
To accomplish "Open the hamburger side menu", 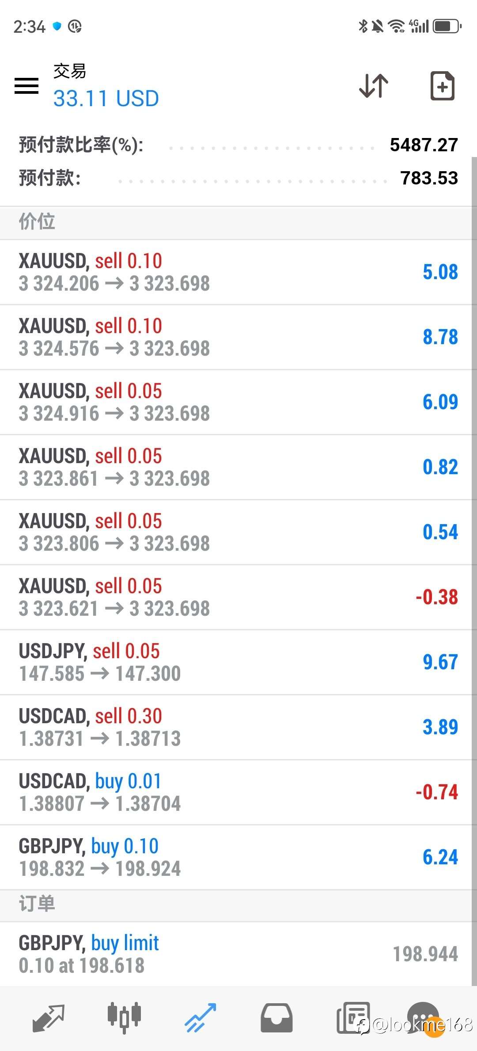I will [26, 85].
